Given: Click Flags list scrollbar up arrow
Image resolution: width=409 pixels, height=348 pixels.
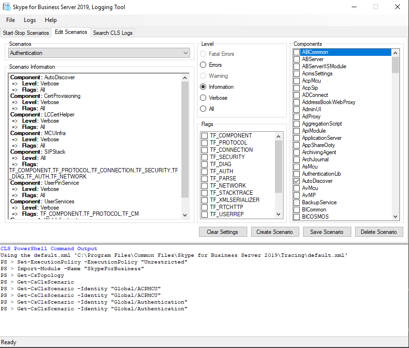Looking at the screenshot, I should coord(279,137).
